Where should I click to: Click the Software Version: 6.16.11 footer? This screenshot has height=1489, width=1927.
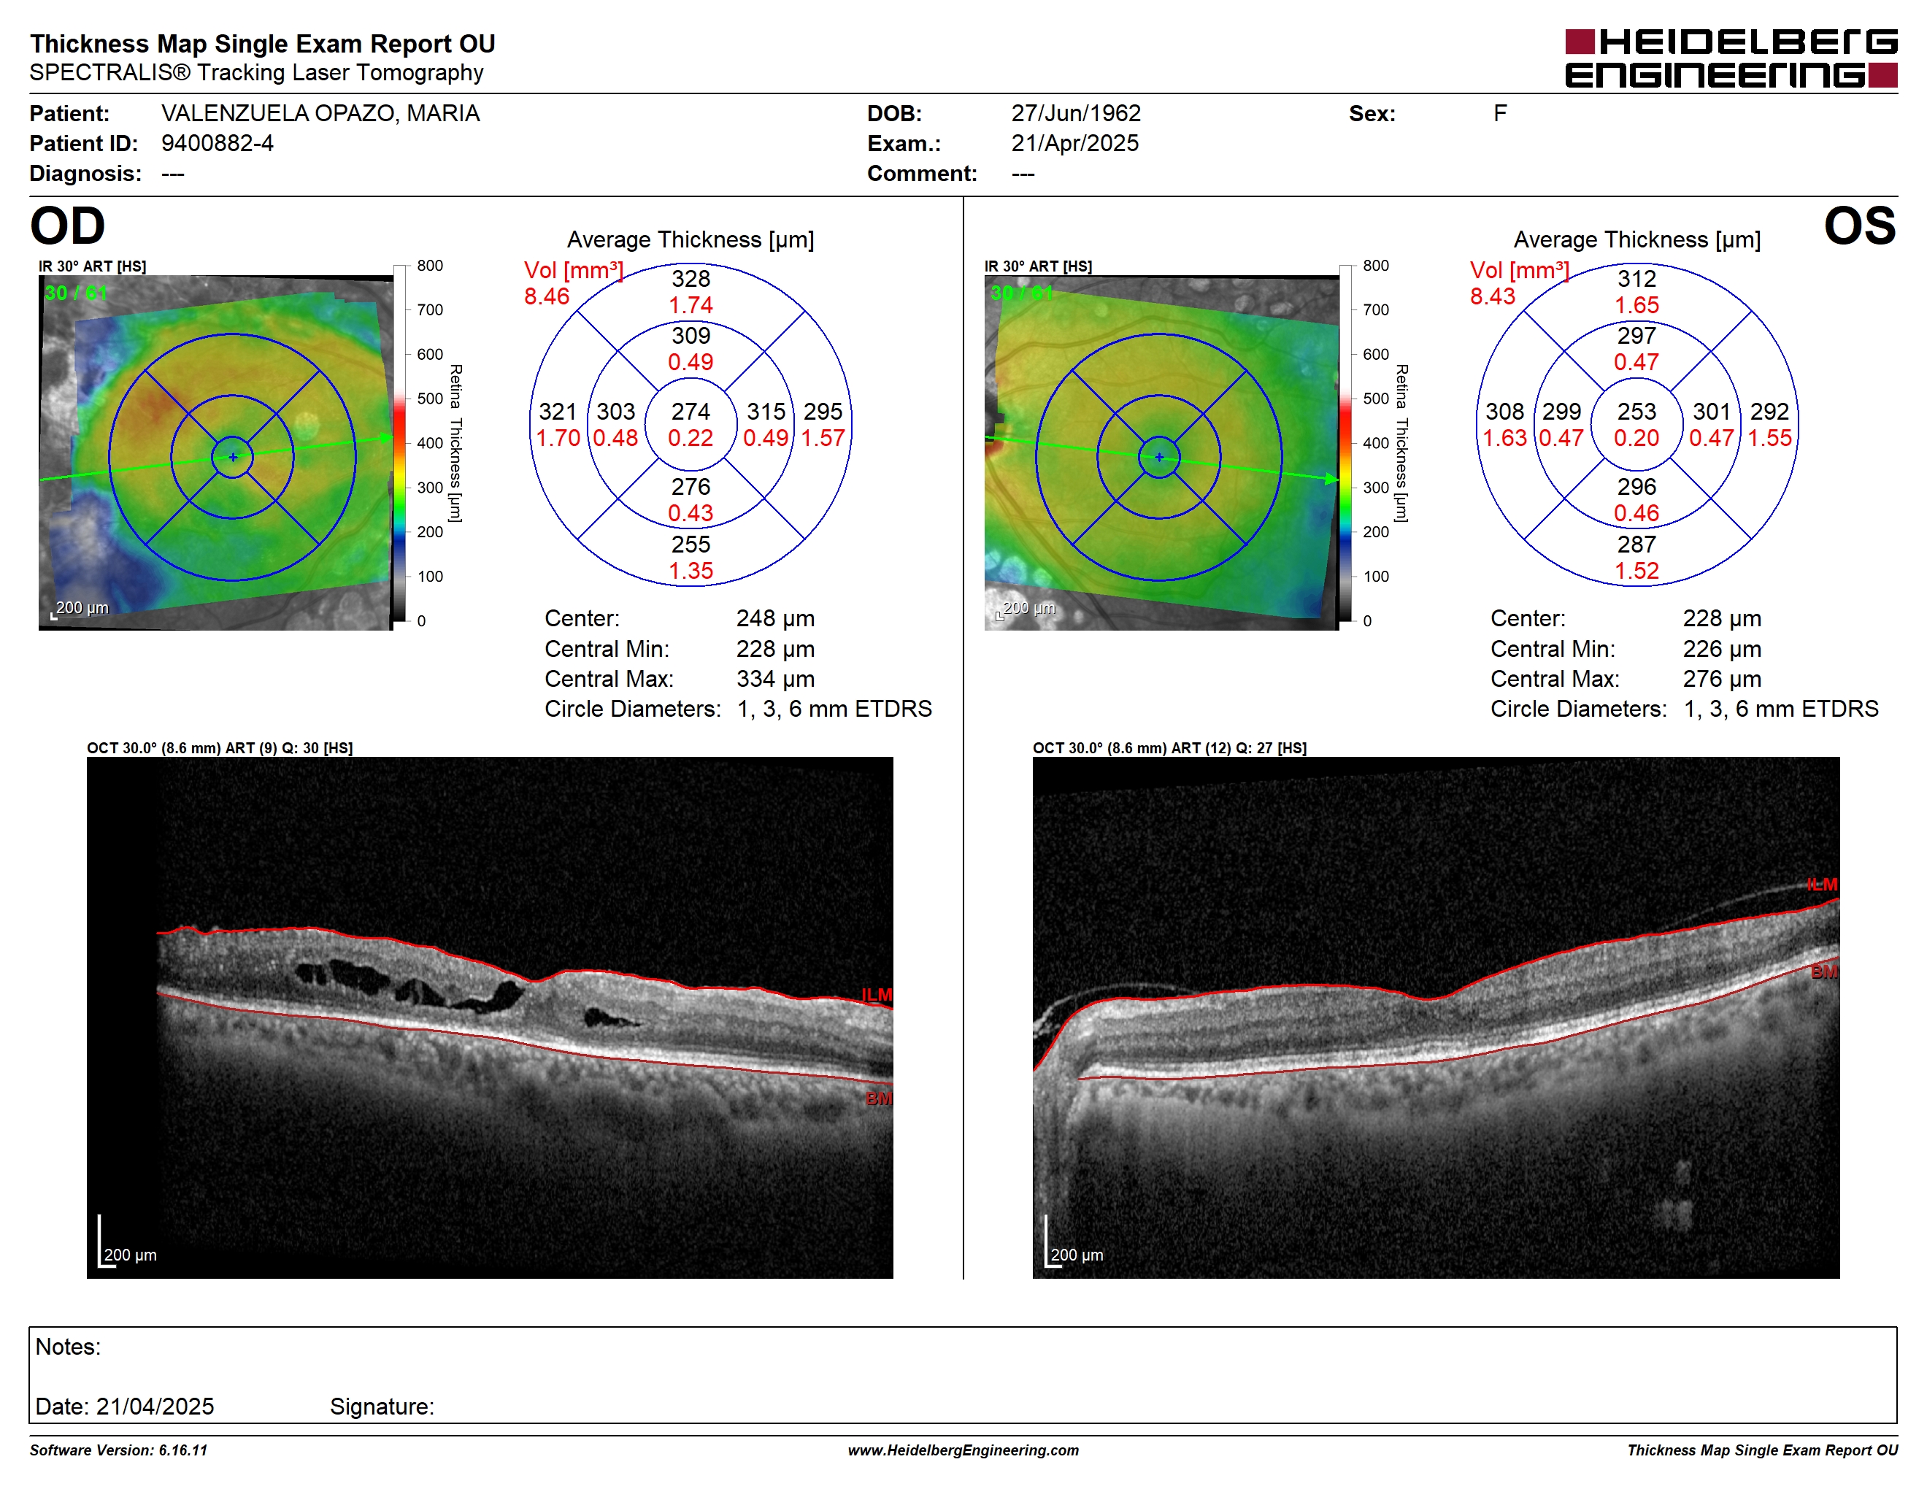click(x=118, y=1450)
